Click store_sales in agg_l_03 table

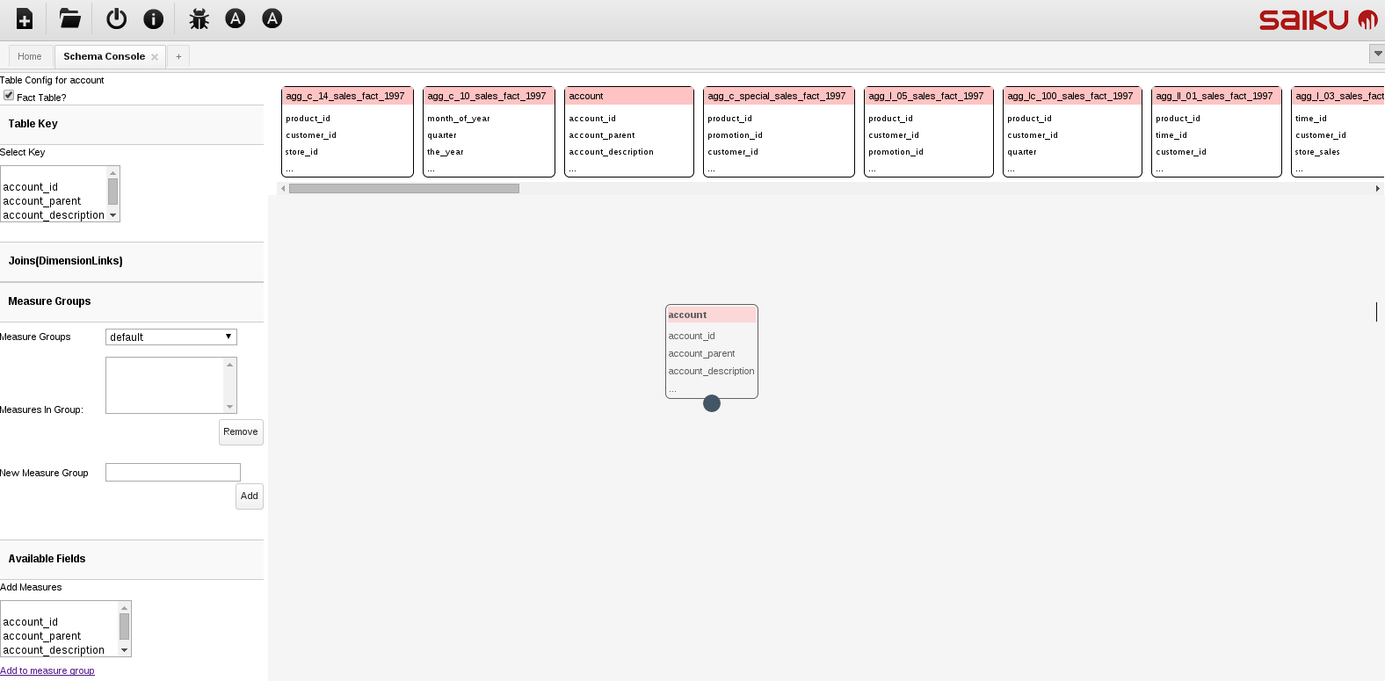1317,152
